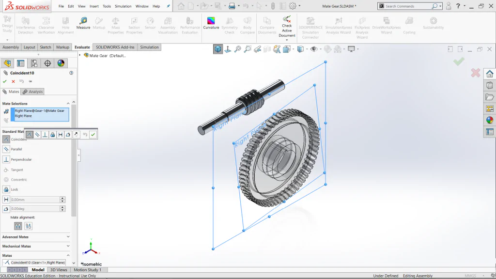Open the Check Active Document dropdown arrow
The image size is (496, 279).
287,40
